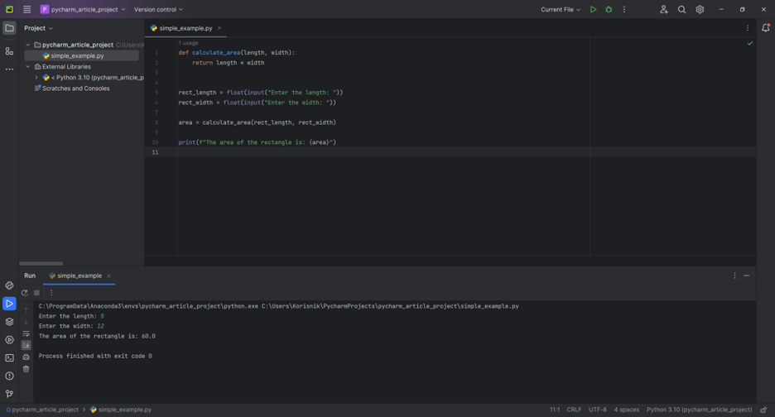Open more run actions menu in title bar
Viewport: 775px width, 417px height.
624,9
